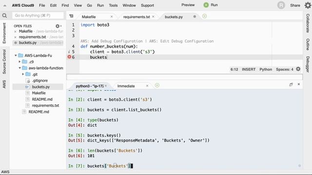This screenshot has width=312, height=175.
Task: Click the user avatar R icon
Action: pos(281,5)
